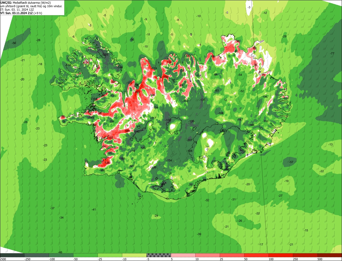342x261 pixels.
Task: Click the checkered legend swatch between -5 and 5
Action: pyautogui.click(x=159, y=255)
